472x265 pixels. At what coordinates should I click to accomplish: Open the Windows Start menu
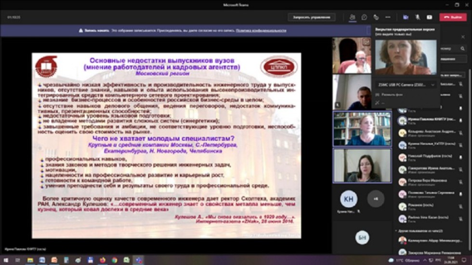click(x=6, y=260)
